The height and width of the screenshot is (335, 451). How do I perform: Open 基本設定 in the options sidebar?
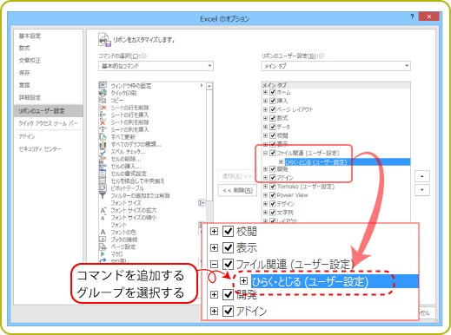click(30, 36)
